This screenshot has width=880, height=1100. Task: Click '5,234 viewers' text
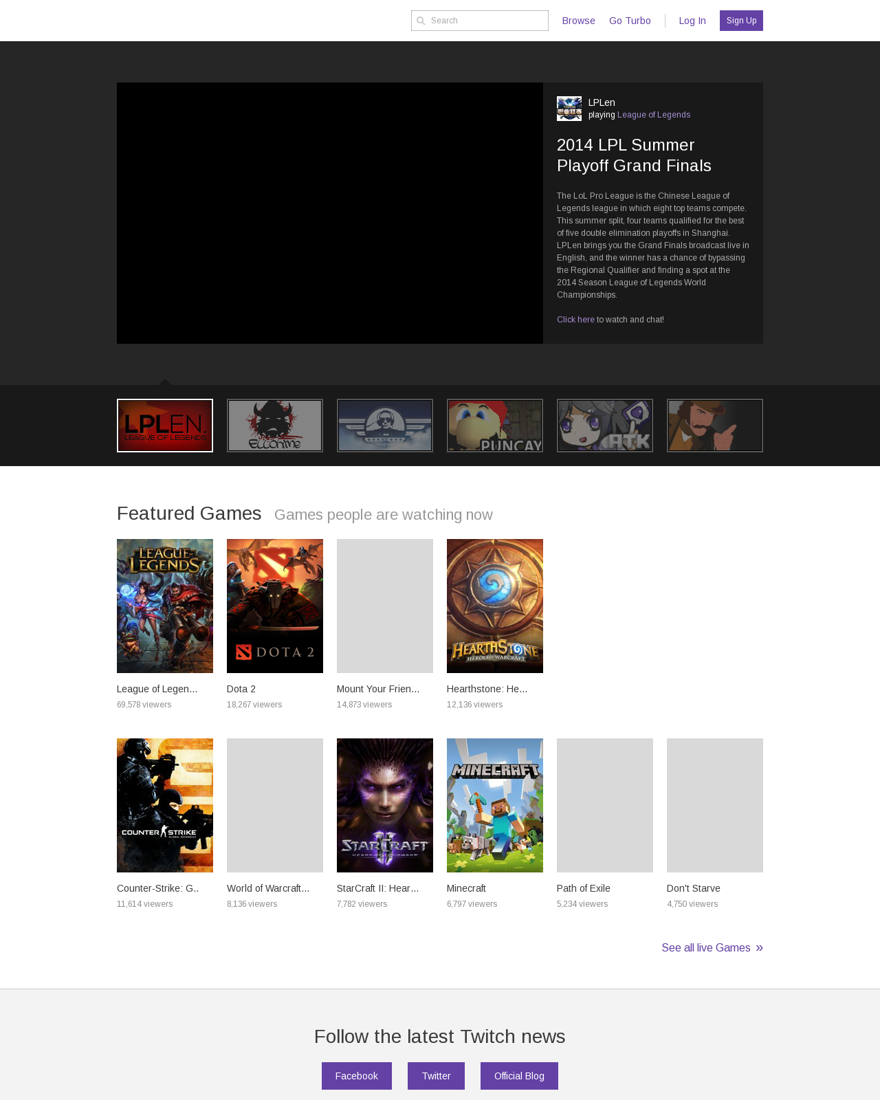pyautogui.click(x=582, y=904)
